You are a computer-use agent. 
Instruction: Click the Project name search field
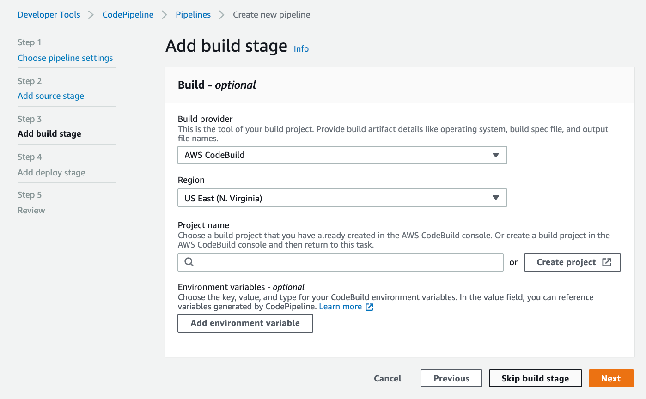tap(341, 262)
